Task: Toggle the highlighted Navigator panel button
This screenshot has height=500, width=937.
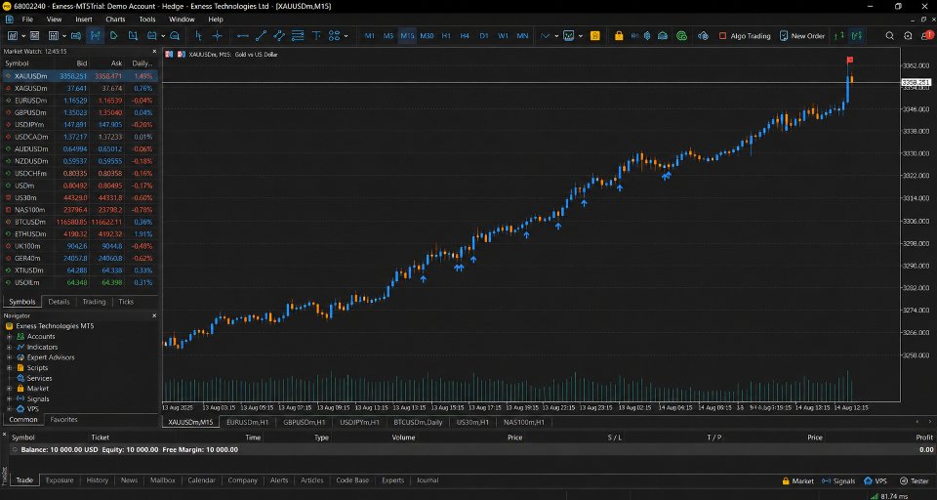Action: [95, 36]
